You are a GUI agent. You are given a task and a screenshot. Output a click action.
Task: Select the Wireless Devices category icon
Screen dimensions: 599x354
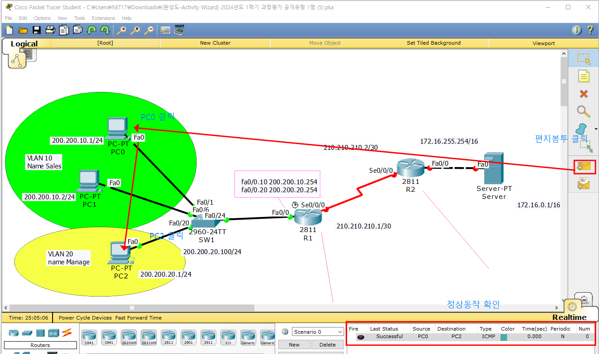pyautogui.click(x=53, y=333)
